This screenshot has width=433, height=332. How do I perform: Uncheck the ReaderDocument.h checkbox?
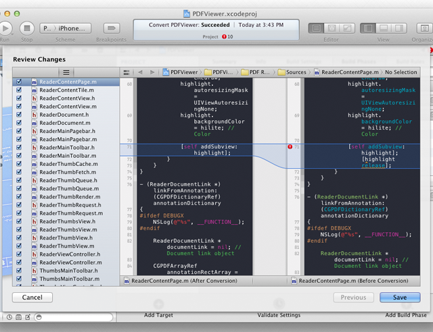(19, 114)
